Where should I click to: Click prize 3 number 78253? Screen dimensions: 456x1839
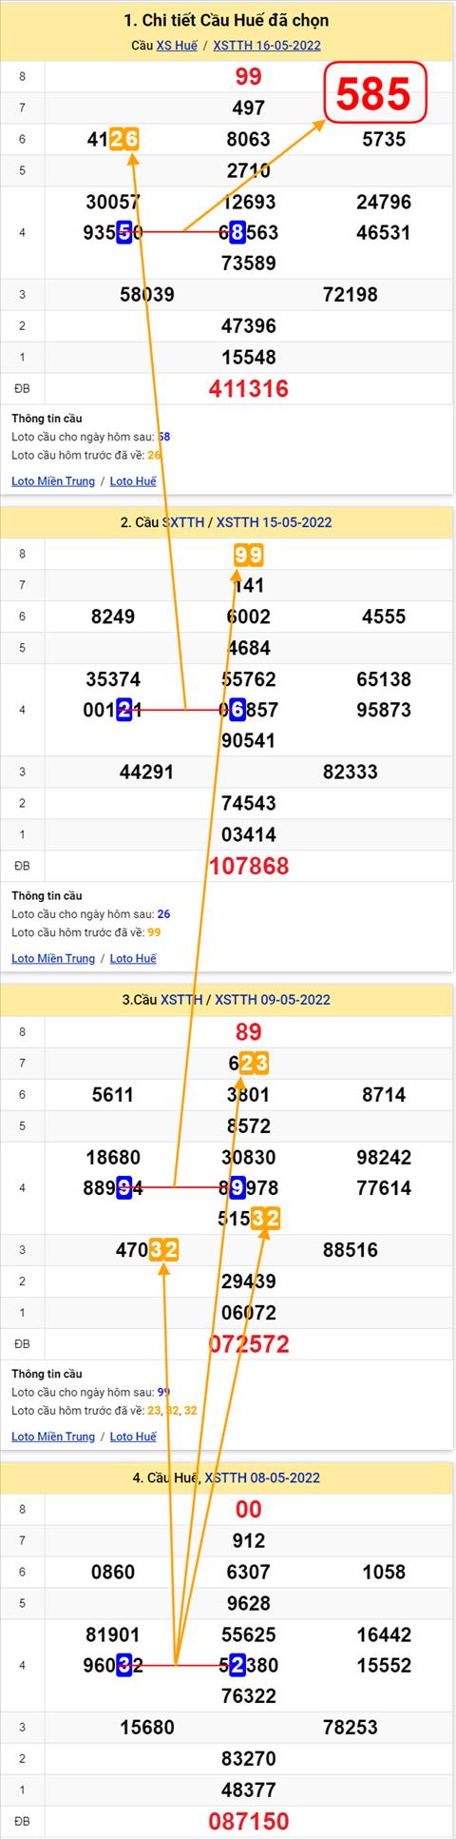click(x=351, y=1728)
